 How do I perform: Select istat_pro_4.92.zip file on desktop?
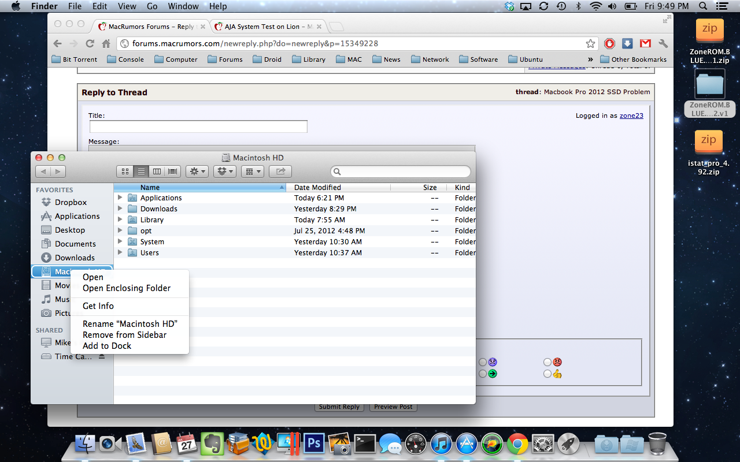pyautogui.click(x=709, y=152)
